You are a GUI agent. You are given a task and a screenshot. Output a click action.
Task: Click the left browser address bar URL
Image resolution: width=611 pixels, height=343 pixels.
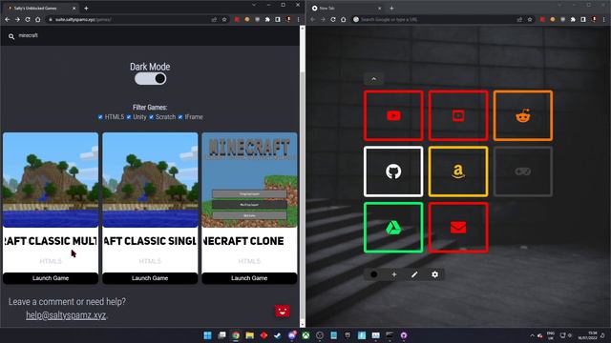click(x=83, y=19)
